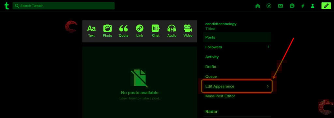Screen dimensions: 334x118
Task: Go to the Home dashboard icon
Action: tap(258, 6)
